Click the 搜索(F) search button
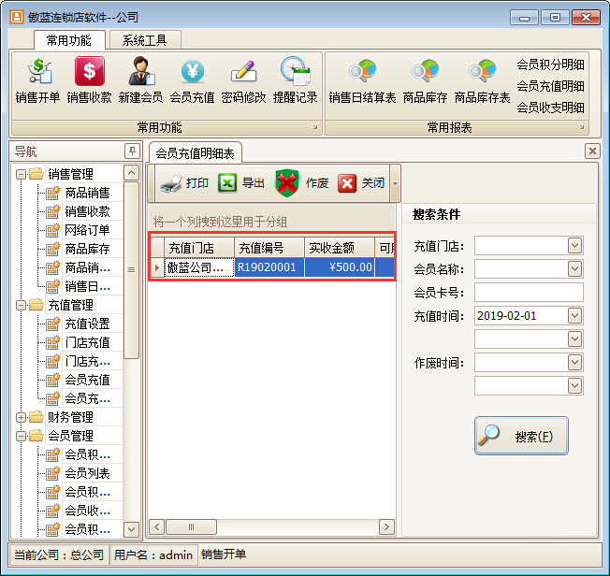This screenshot has width=610, height=576. coord(521,436)
